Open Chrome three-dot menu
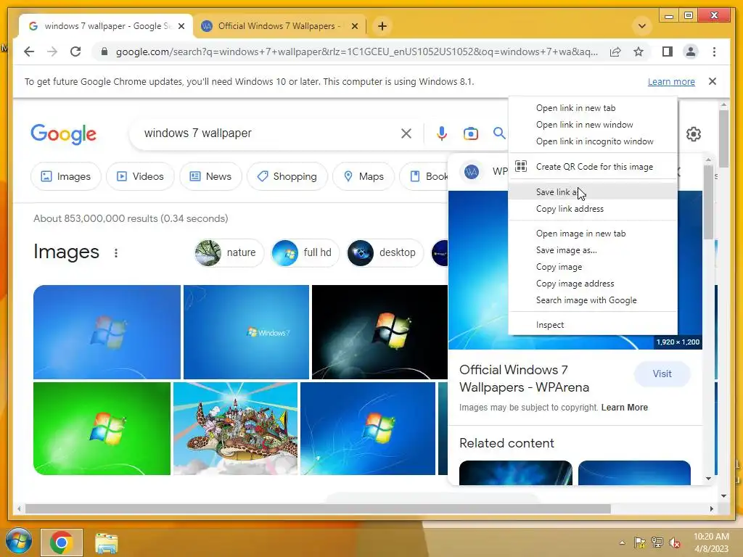The height and width of the screenshot is (557, 743). (x=714, y=51)
